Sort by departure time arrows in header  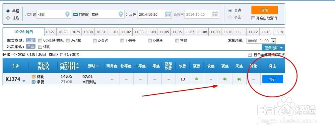[77, 66]
